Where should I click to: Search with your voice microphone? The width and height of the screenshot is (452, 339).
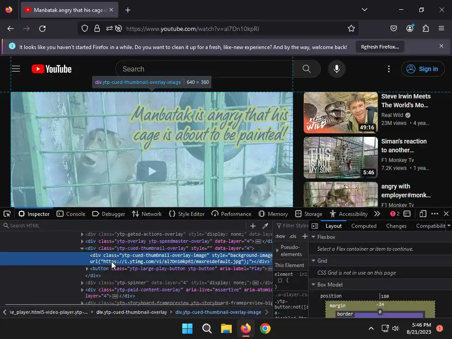337,69
